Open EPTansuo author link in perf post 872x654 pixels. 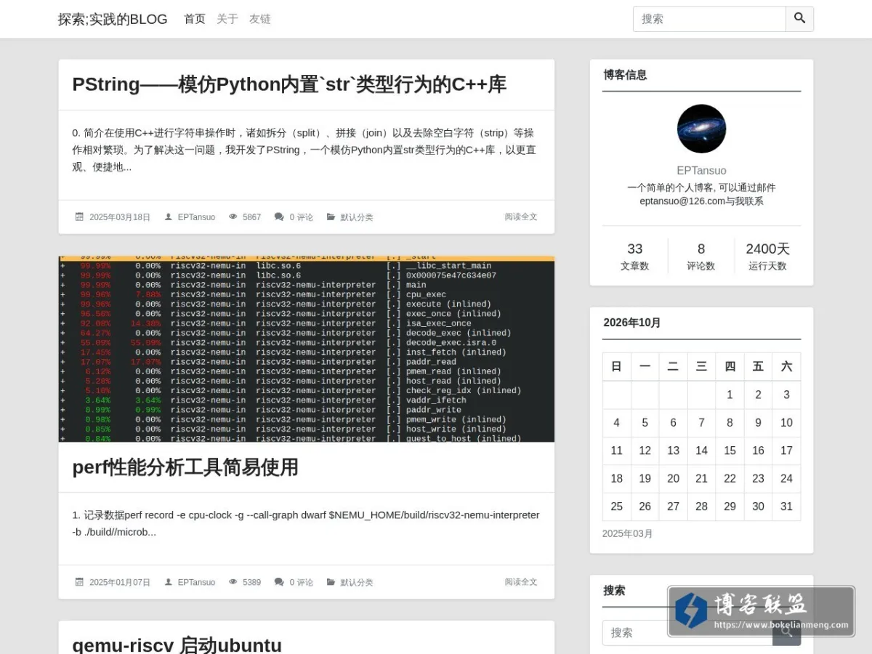pos(196,583)
